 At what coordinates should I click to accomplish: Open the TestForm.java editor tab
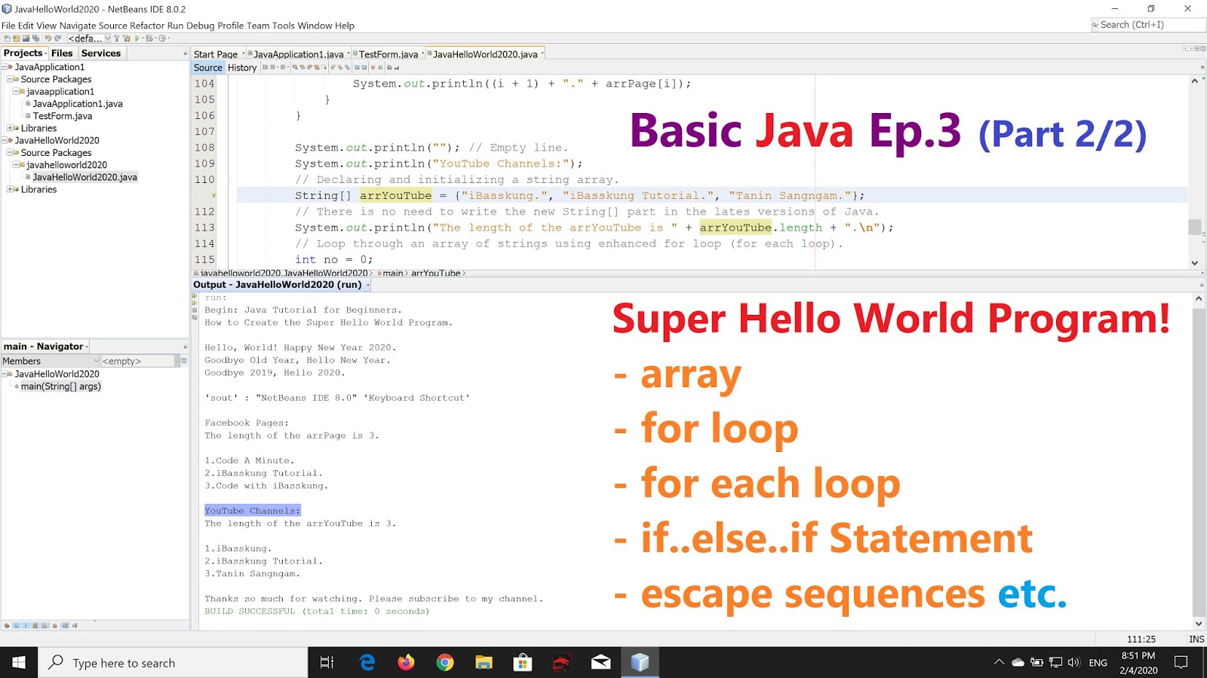pos(388,54)
